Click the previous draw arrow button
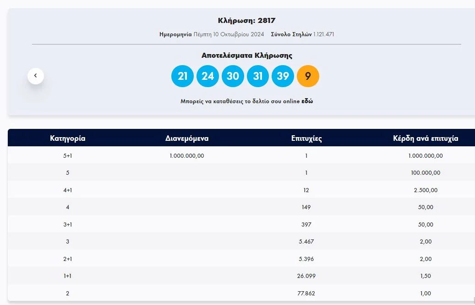475x305 pixels. pos(36,76)
